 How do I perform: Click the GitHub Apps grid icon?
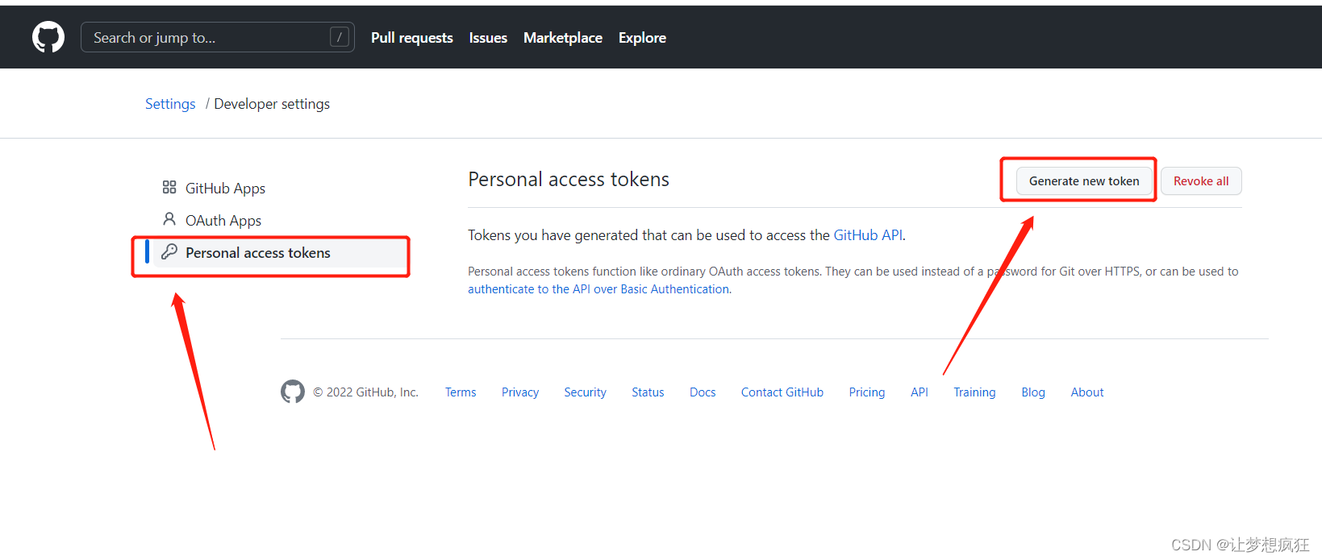(169, 187)
